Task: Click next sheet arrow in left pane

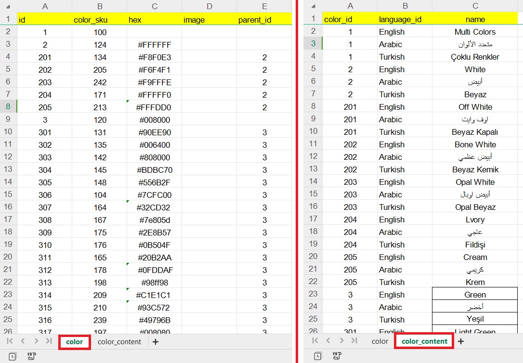Action: pos(36,341)
